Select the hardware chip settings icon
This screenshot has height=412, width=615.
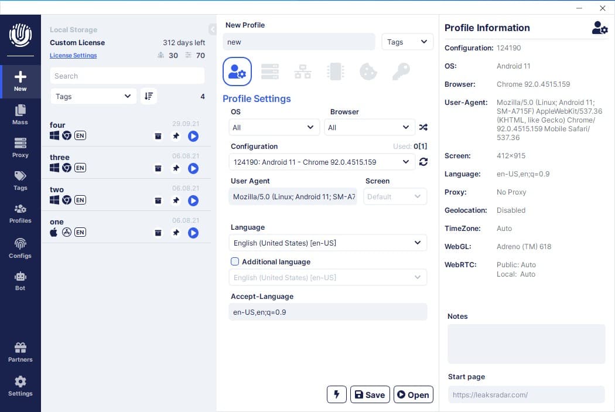[x=335, y=71]
